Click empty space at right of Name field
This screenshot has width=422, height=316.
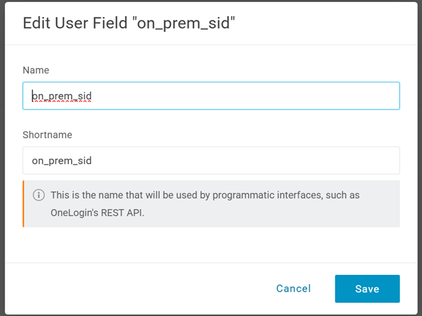(x=304, y=96)
